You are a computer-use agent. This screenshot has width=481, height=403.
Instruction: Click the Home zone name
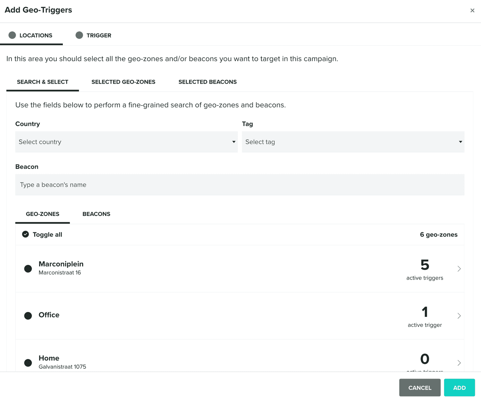click(49, 358)
